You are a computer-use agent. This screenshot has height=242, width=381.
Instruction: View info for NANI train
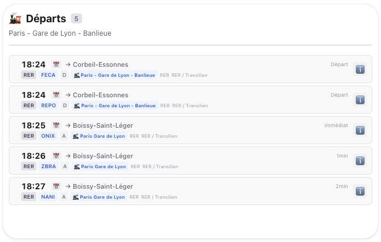coord(360,192)
